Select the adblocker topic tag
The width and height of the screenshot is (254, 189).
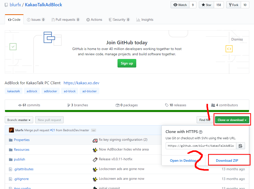pyautogui.click(x=51, y=91)
